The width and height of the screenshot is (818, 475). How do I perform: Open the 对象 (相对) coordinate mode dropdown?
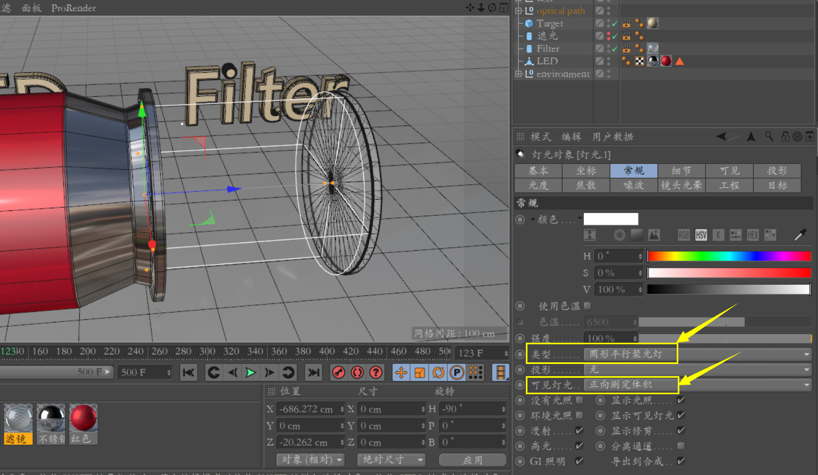(x=311, y=459)
